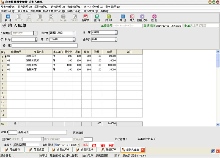Click the 单据编号 field

pyautogui.click(x=128, y=26)
